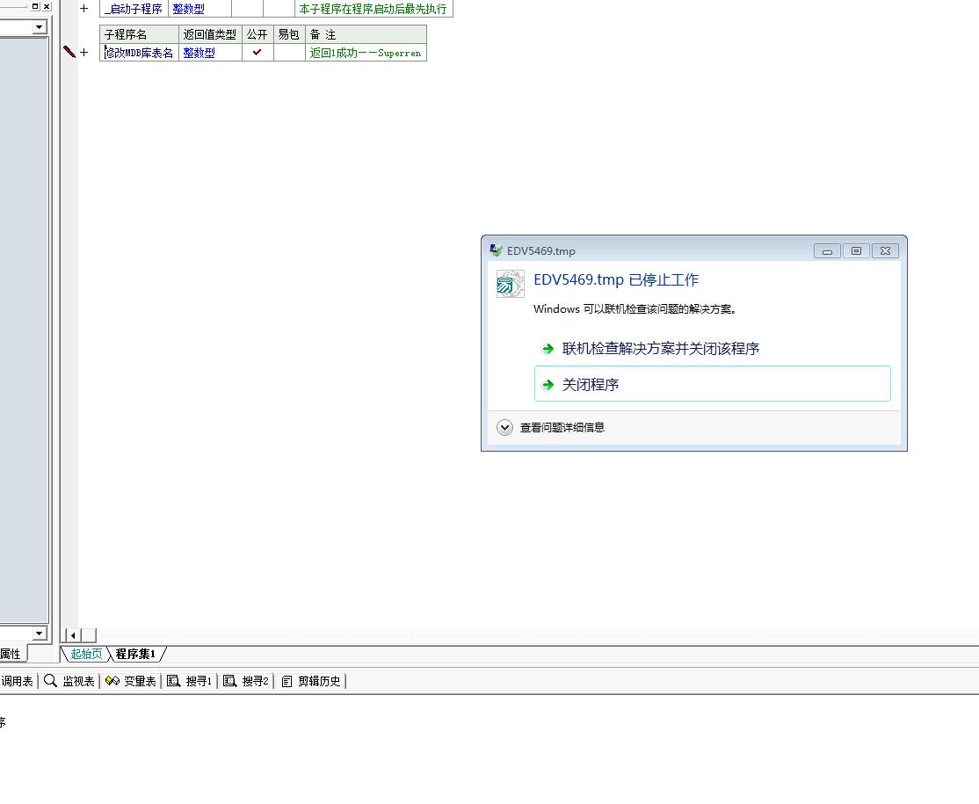
Task: Click the green arrow beside 联机检查解决方案并关闭程序
Action: 548,348
